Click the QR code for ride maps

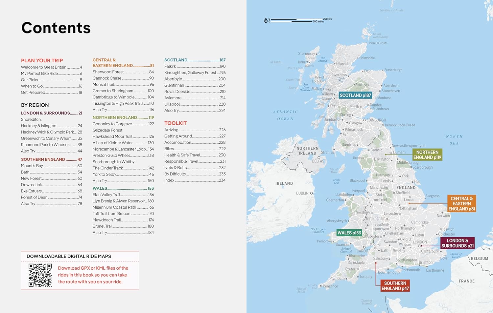[40, 275]
